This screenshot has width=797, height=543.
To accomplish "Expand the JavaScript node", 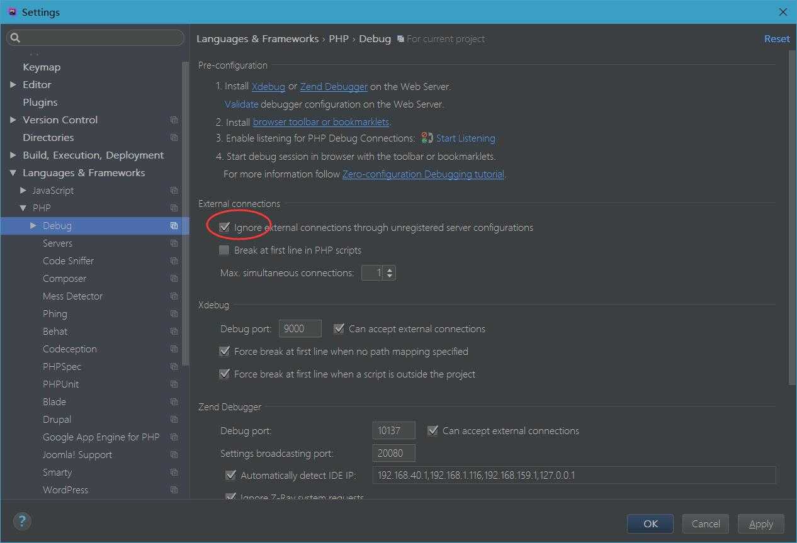I will (x=23, y=190).
